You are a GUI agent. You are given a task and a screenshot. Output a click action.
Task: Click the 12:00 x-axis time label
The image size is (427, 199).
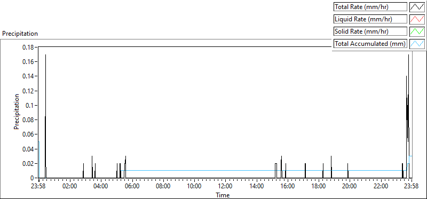225,187
